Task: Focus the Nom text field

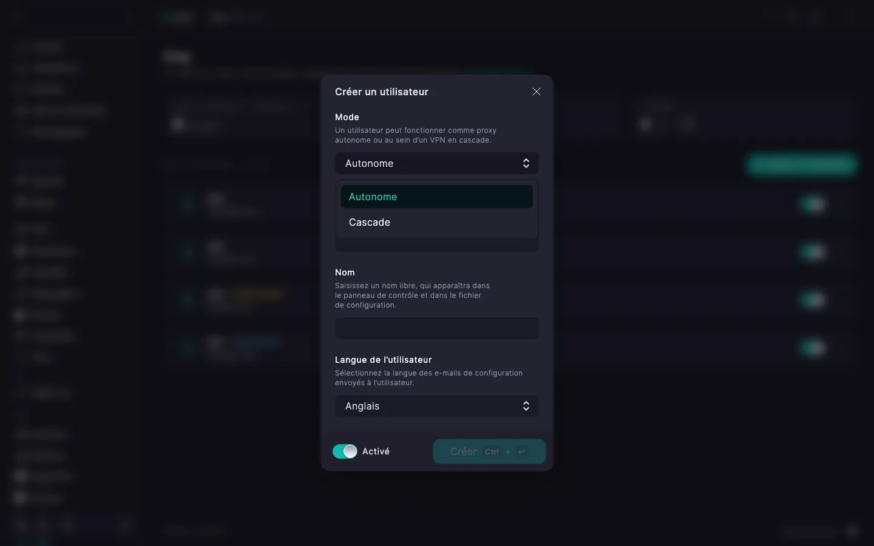Action: (437, 328)
